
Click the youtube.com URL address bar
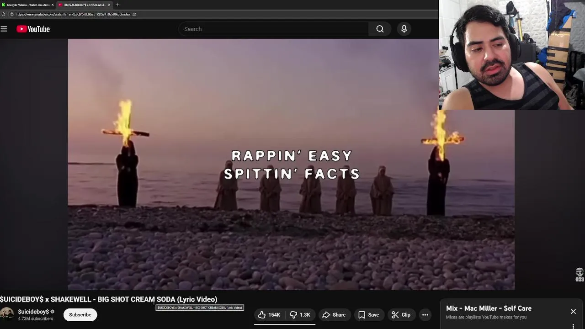pos(224,14)
